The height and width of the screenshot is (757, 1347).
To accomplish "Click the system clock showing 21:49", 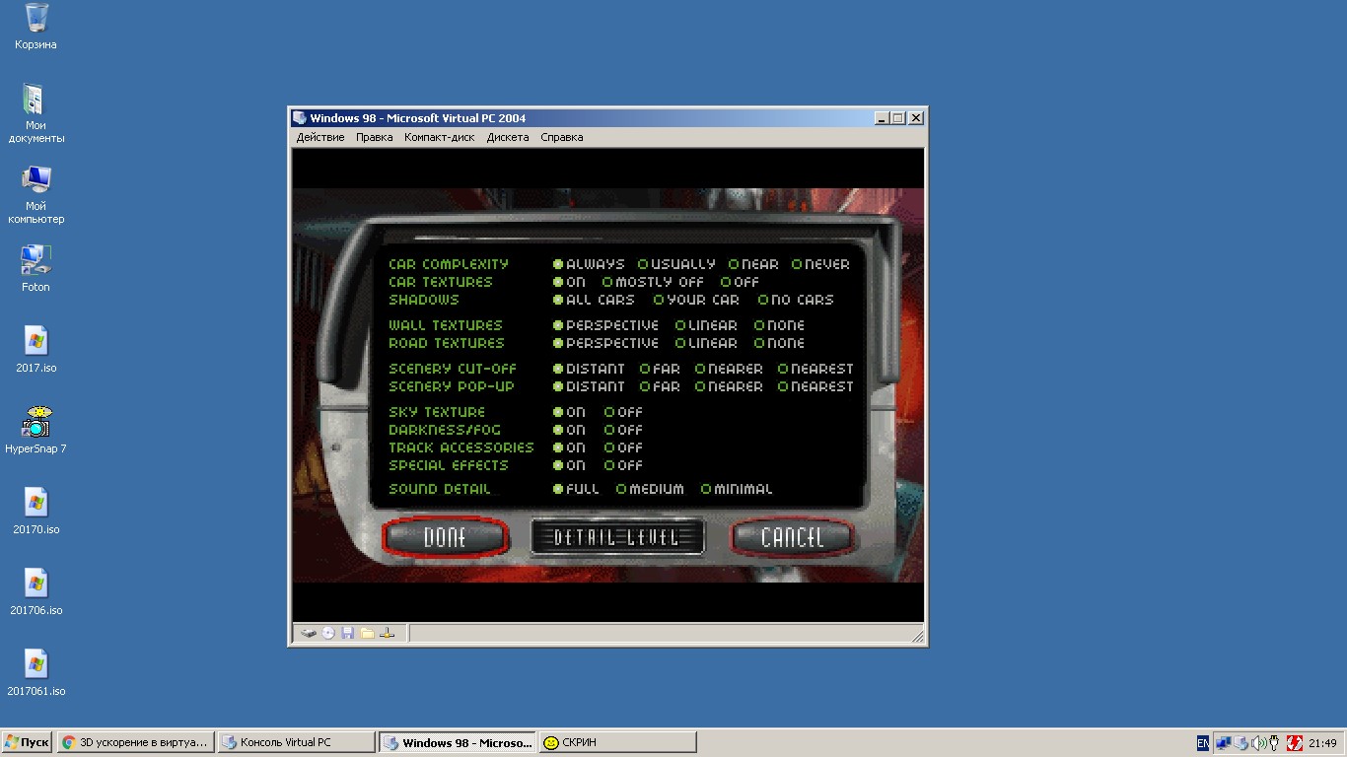I will click(1323, 743).
